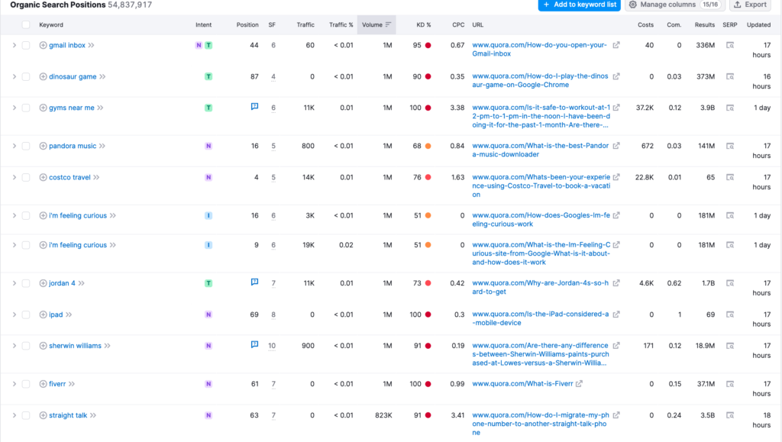Open external link icon for Gmail-inbox URL

pos(616,45)
